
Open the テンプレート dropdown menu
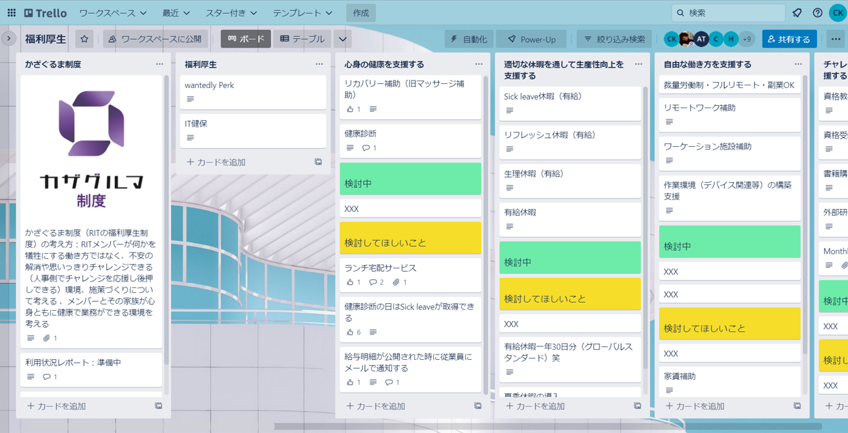[303, 13]
